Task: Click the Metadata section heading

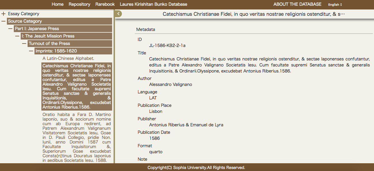Action: 146,30
